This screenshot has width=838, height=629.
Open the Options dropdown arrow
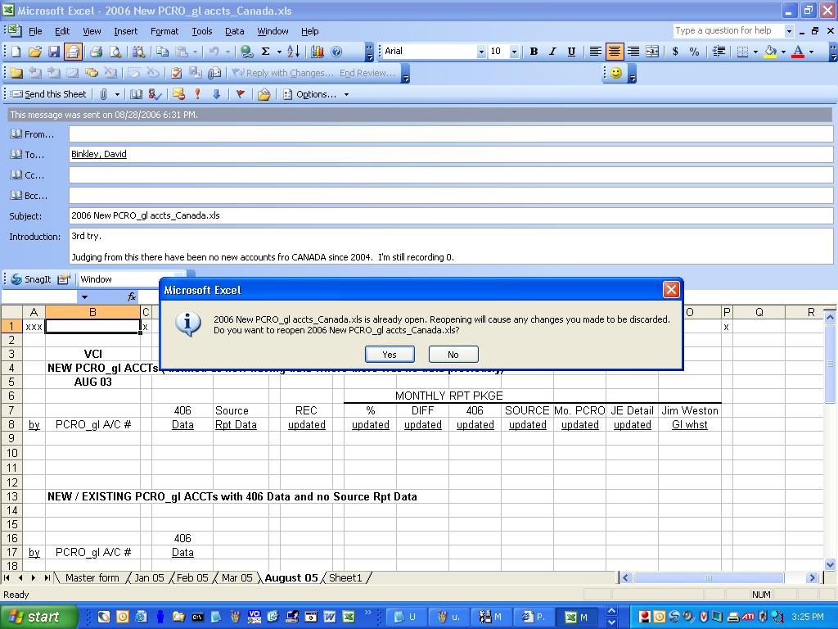pos(346,94)
